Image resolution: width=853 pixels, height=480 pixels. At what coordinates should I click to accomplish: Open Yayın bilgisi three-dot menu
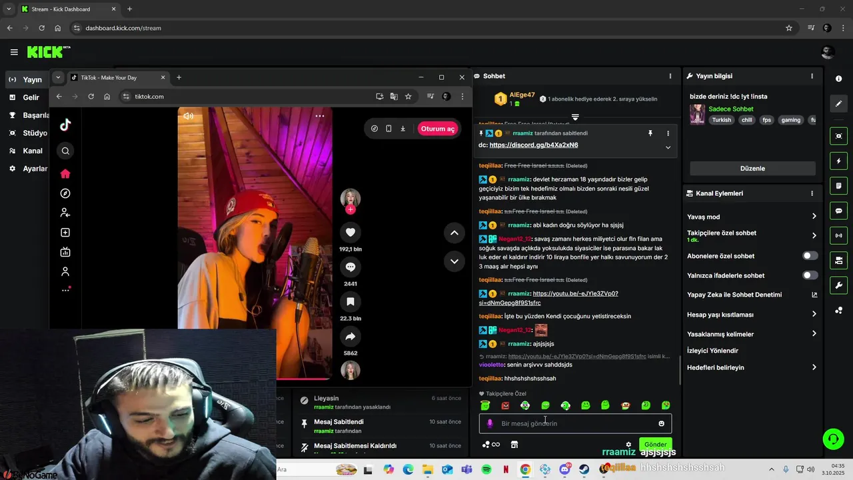812,76
